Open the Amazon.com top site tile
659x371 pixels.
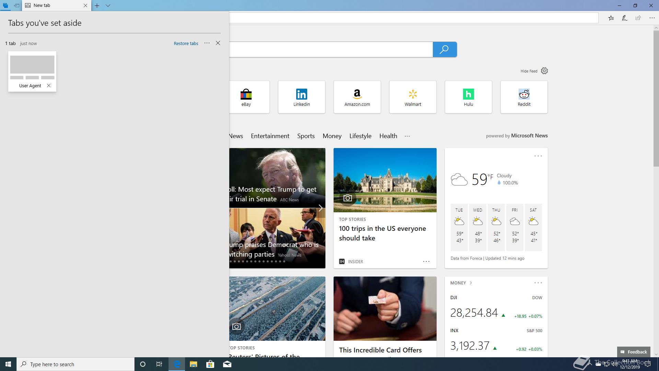357,97
